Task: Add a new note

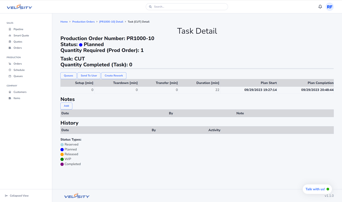Action: click(x=66, y=106)
